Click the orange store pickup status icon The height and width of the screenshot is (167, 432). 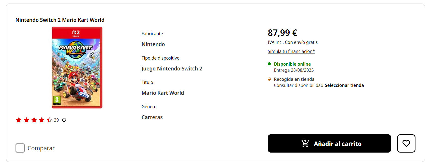269,79
